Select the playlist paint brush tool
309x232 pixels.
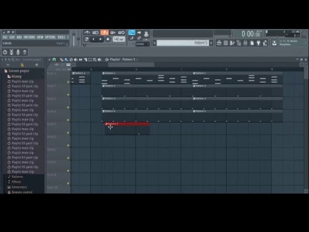coord(66,59)
